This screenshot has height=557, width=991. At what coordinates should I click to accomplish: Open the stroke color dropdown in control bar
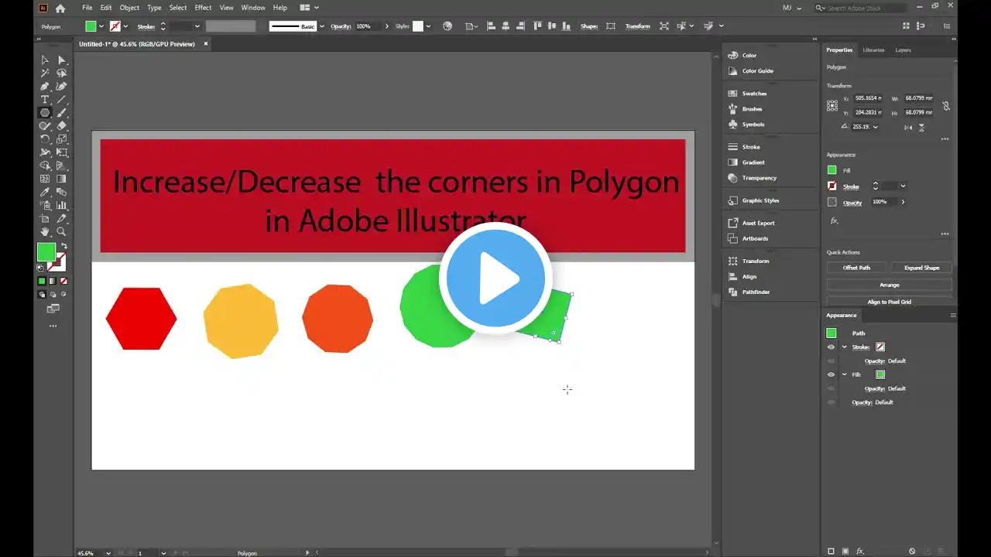pos(125,26)
